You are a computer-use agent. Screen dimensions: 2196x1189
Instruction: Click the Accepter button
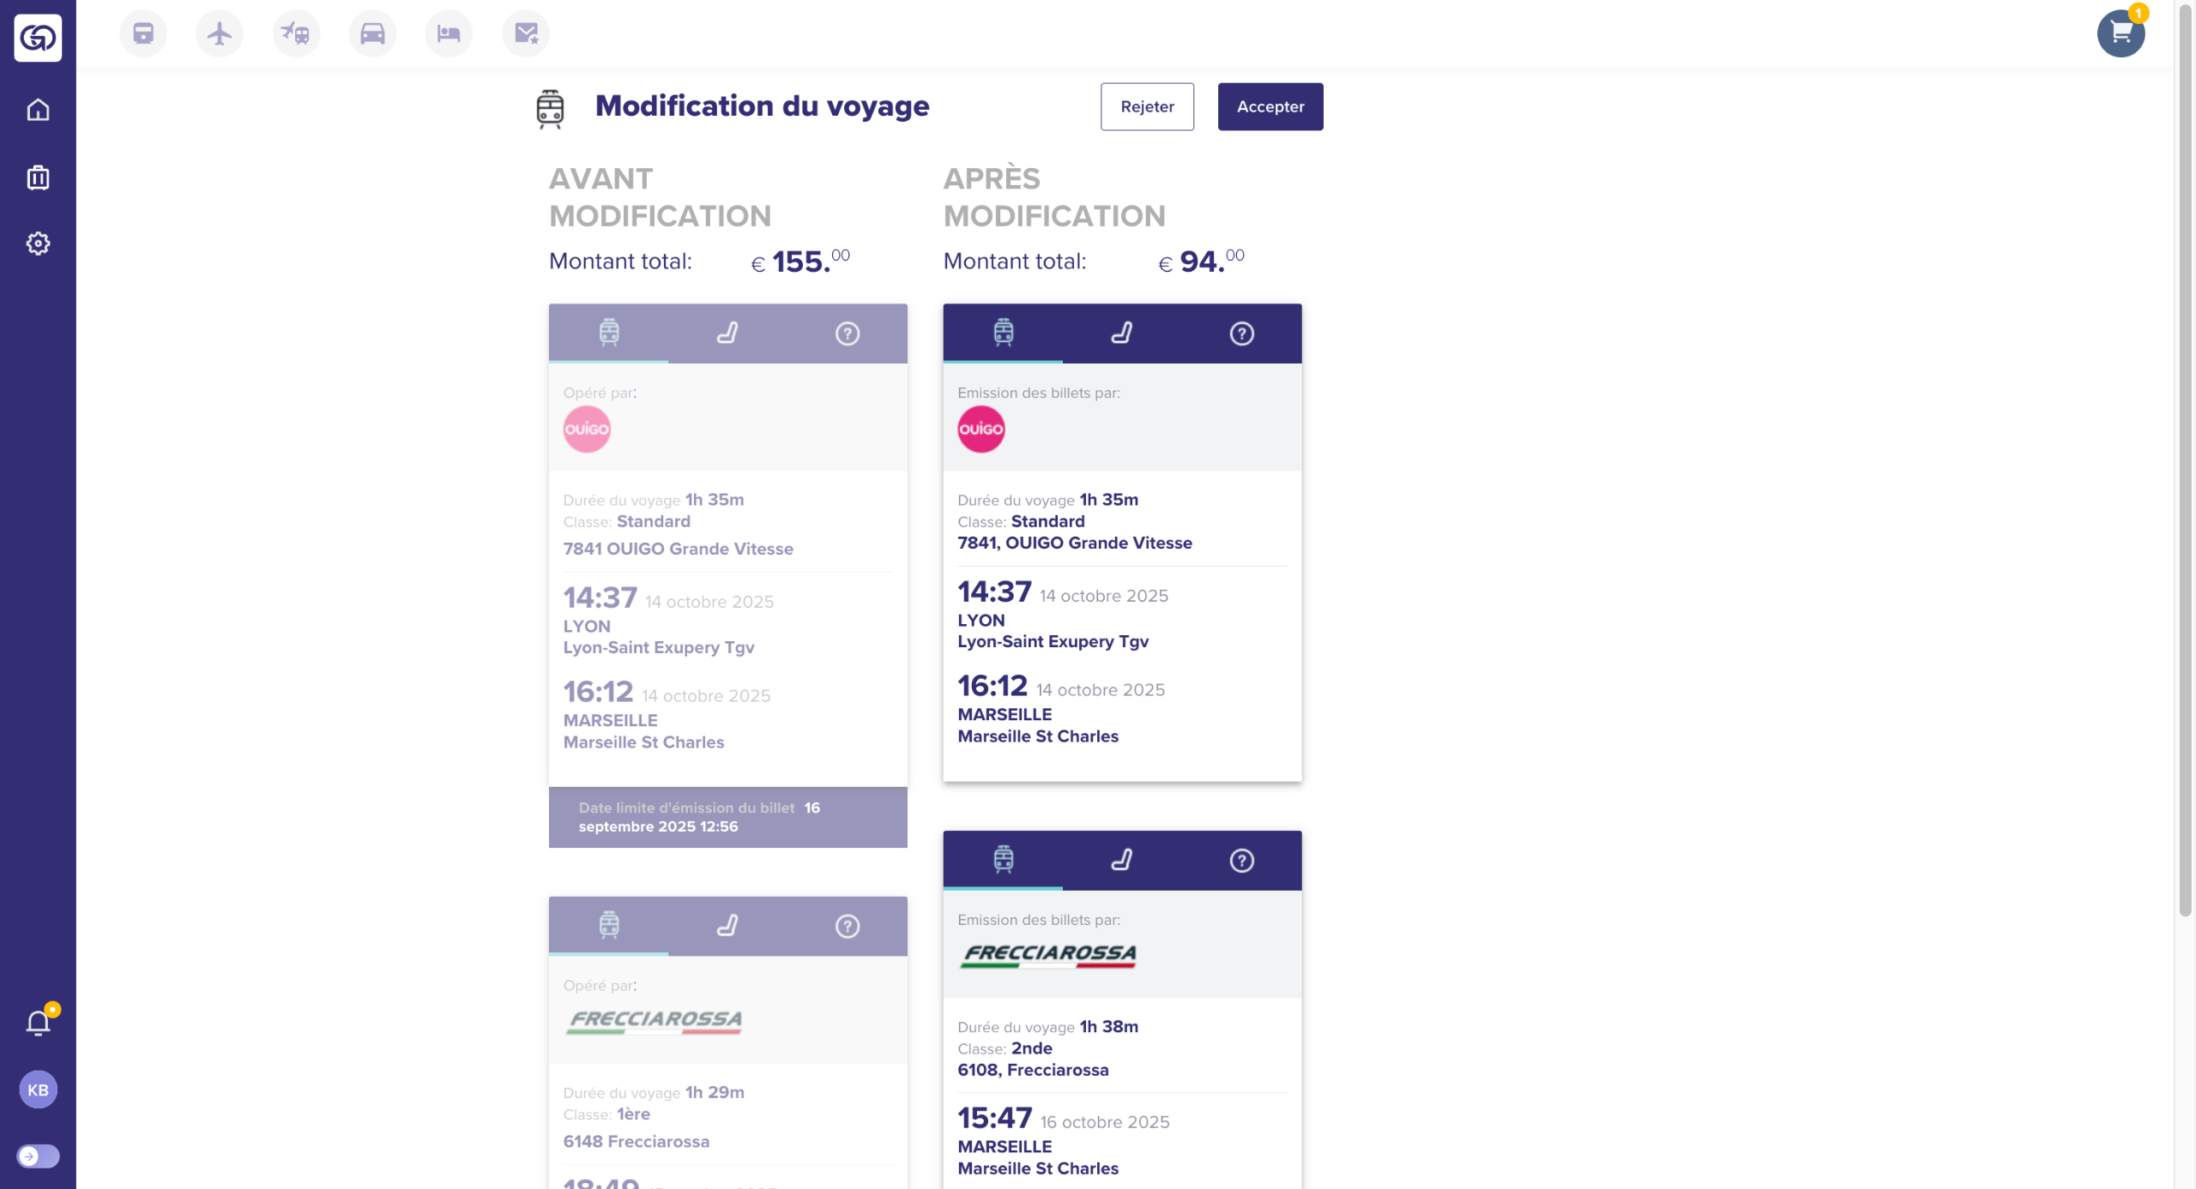pos(1270,106)
